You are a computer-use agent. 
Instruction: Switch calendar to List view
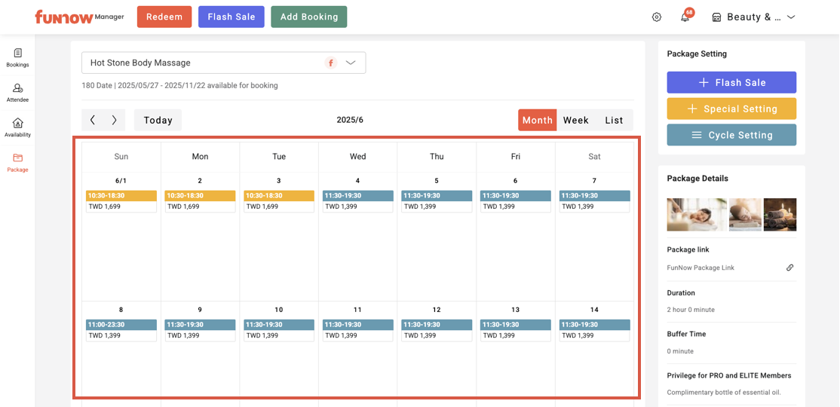[x=614, y=120]
